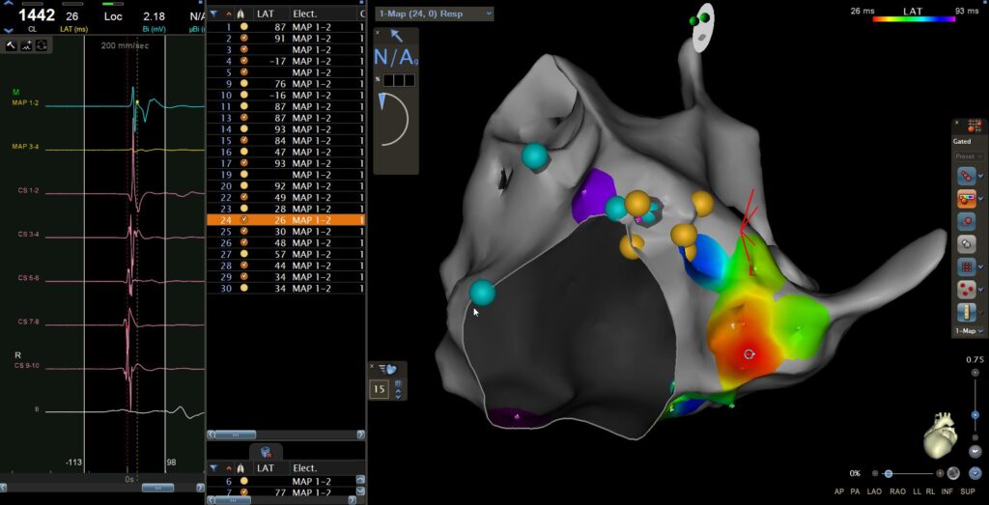This screenshot has height=505, width=989.
Task: Toggle the checkmark on point 2
Action: (x=243, y=38)
